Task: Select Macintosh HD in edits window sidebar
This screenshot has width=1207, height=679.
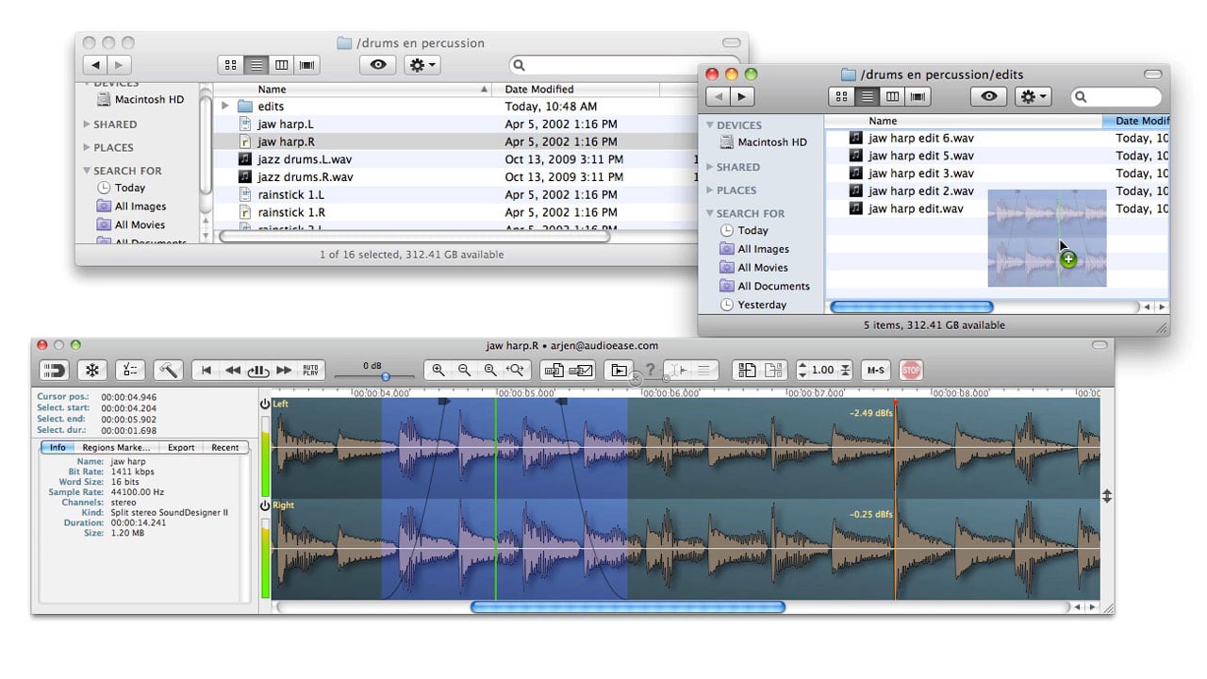Action: coord(762,142)
